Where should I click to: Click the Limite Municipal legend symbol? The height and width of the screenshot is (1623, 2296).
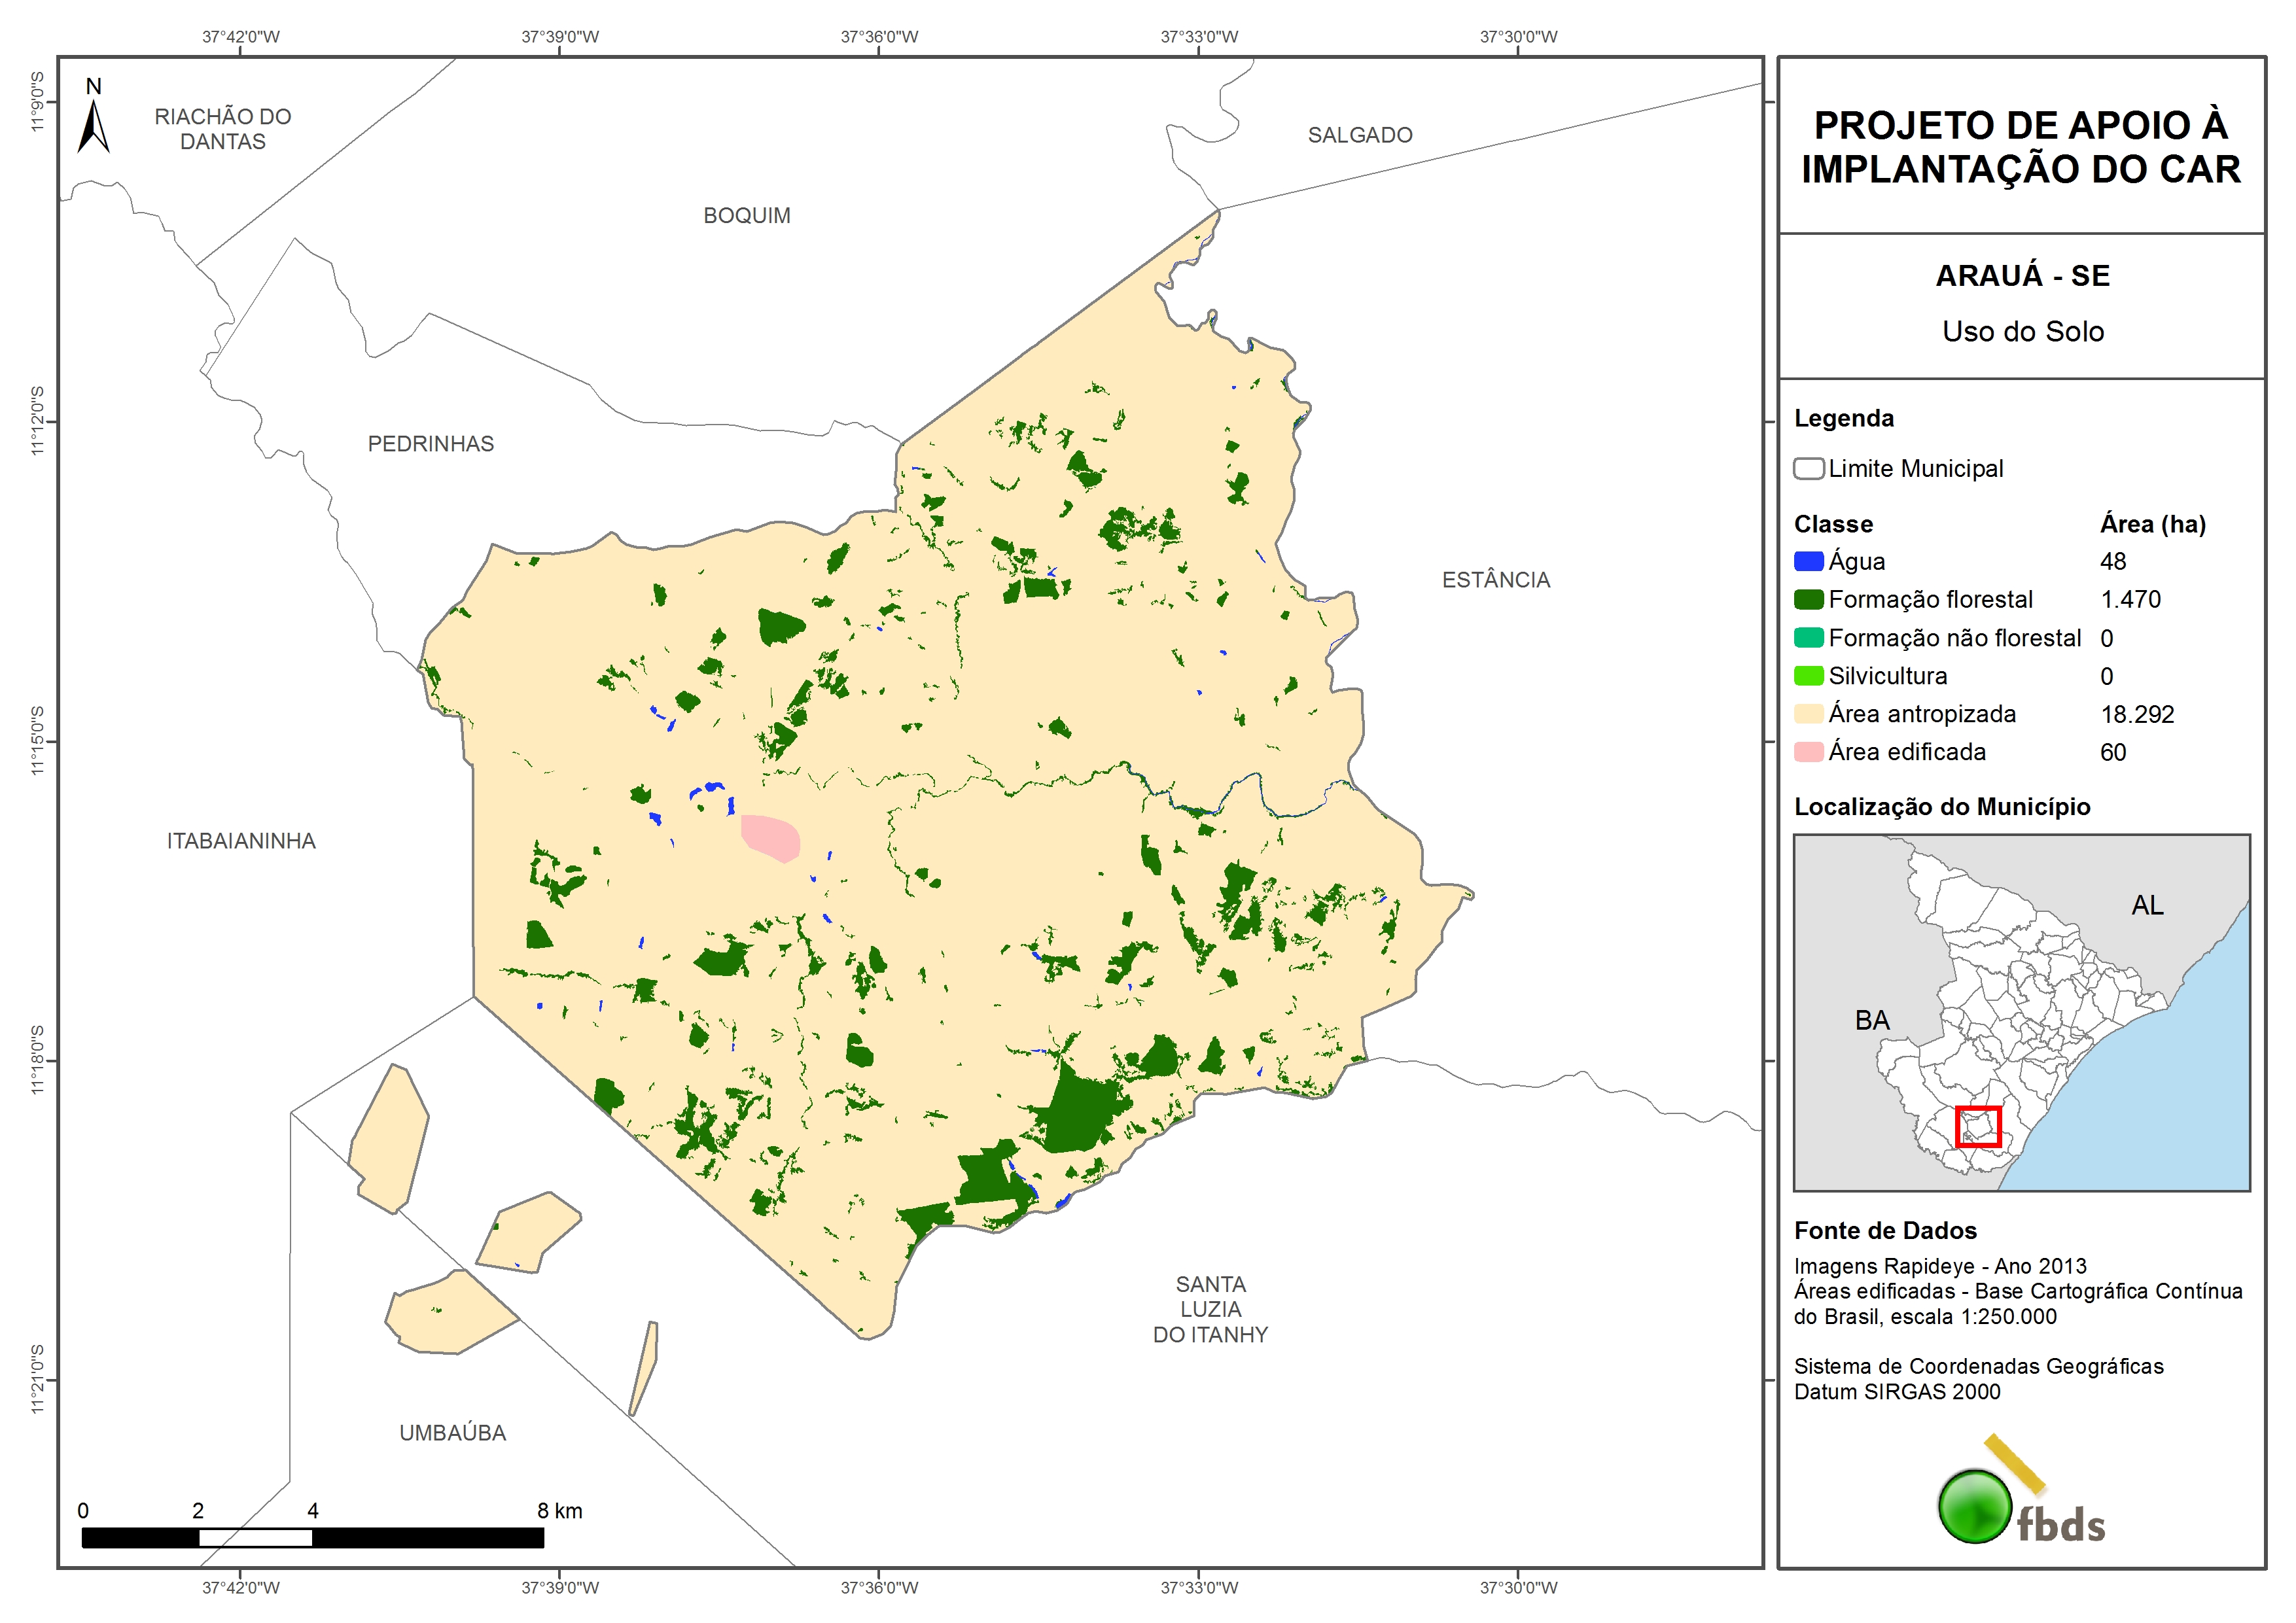click(1808, 469)
